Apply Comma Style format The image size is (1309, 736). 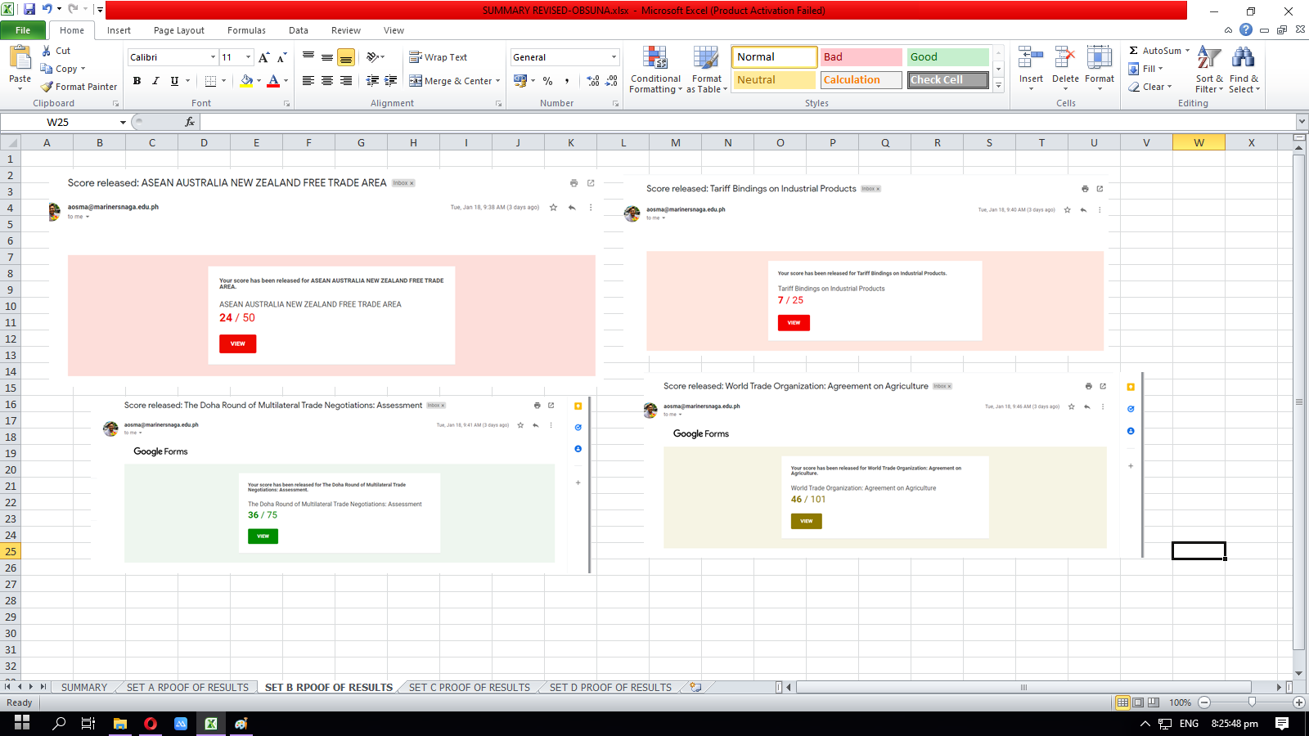tap(567, 81)
